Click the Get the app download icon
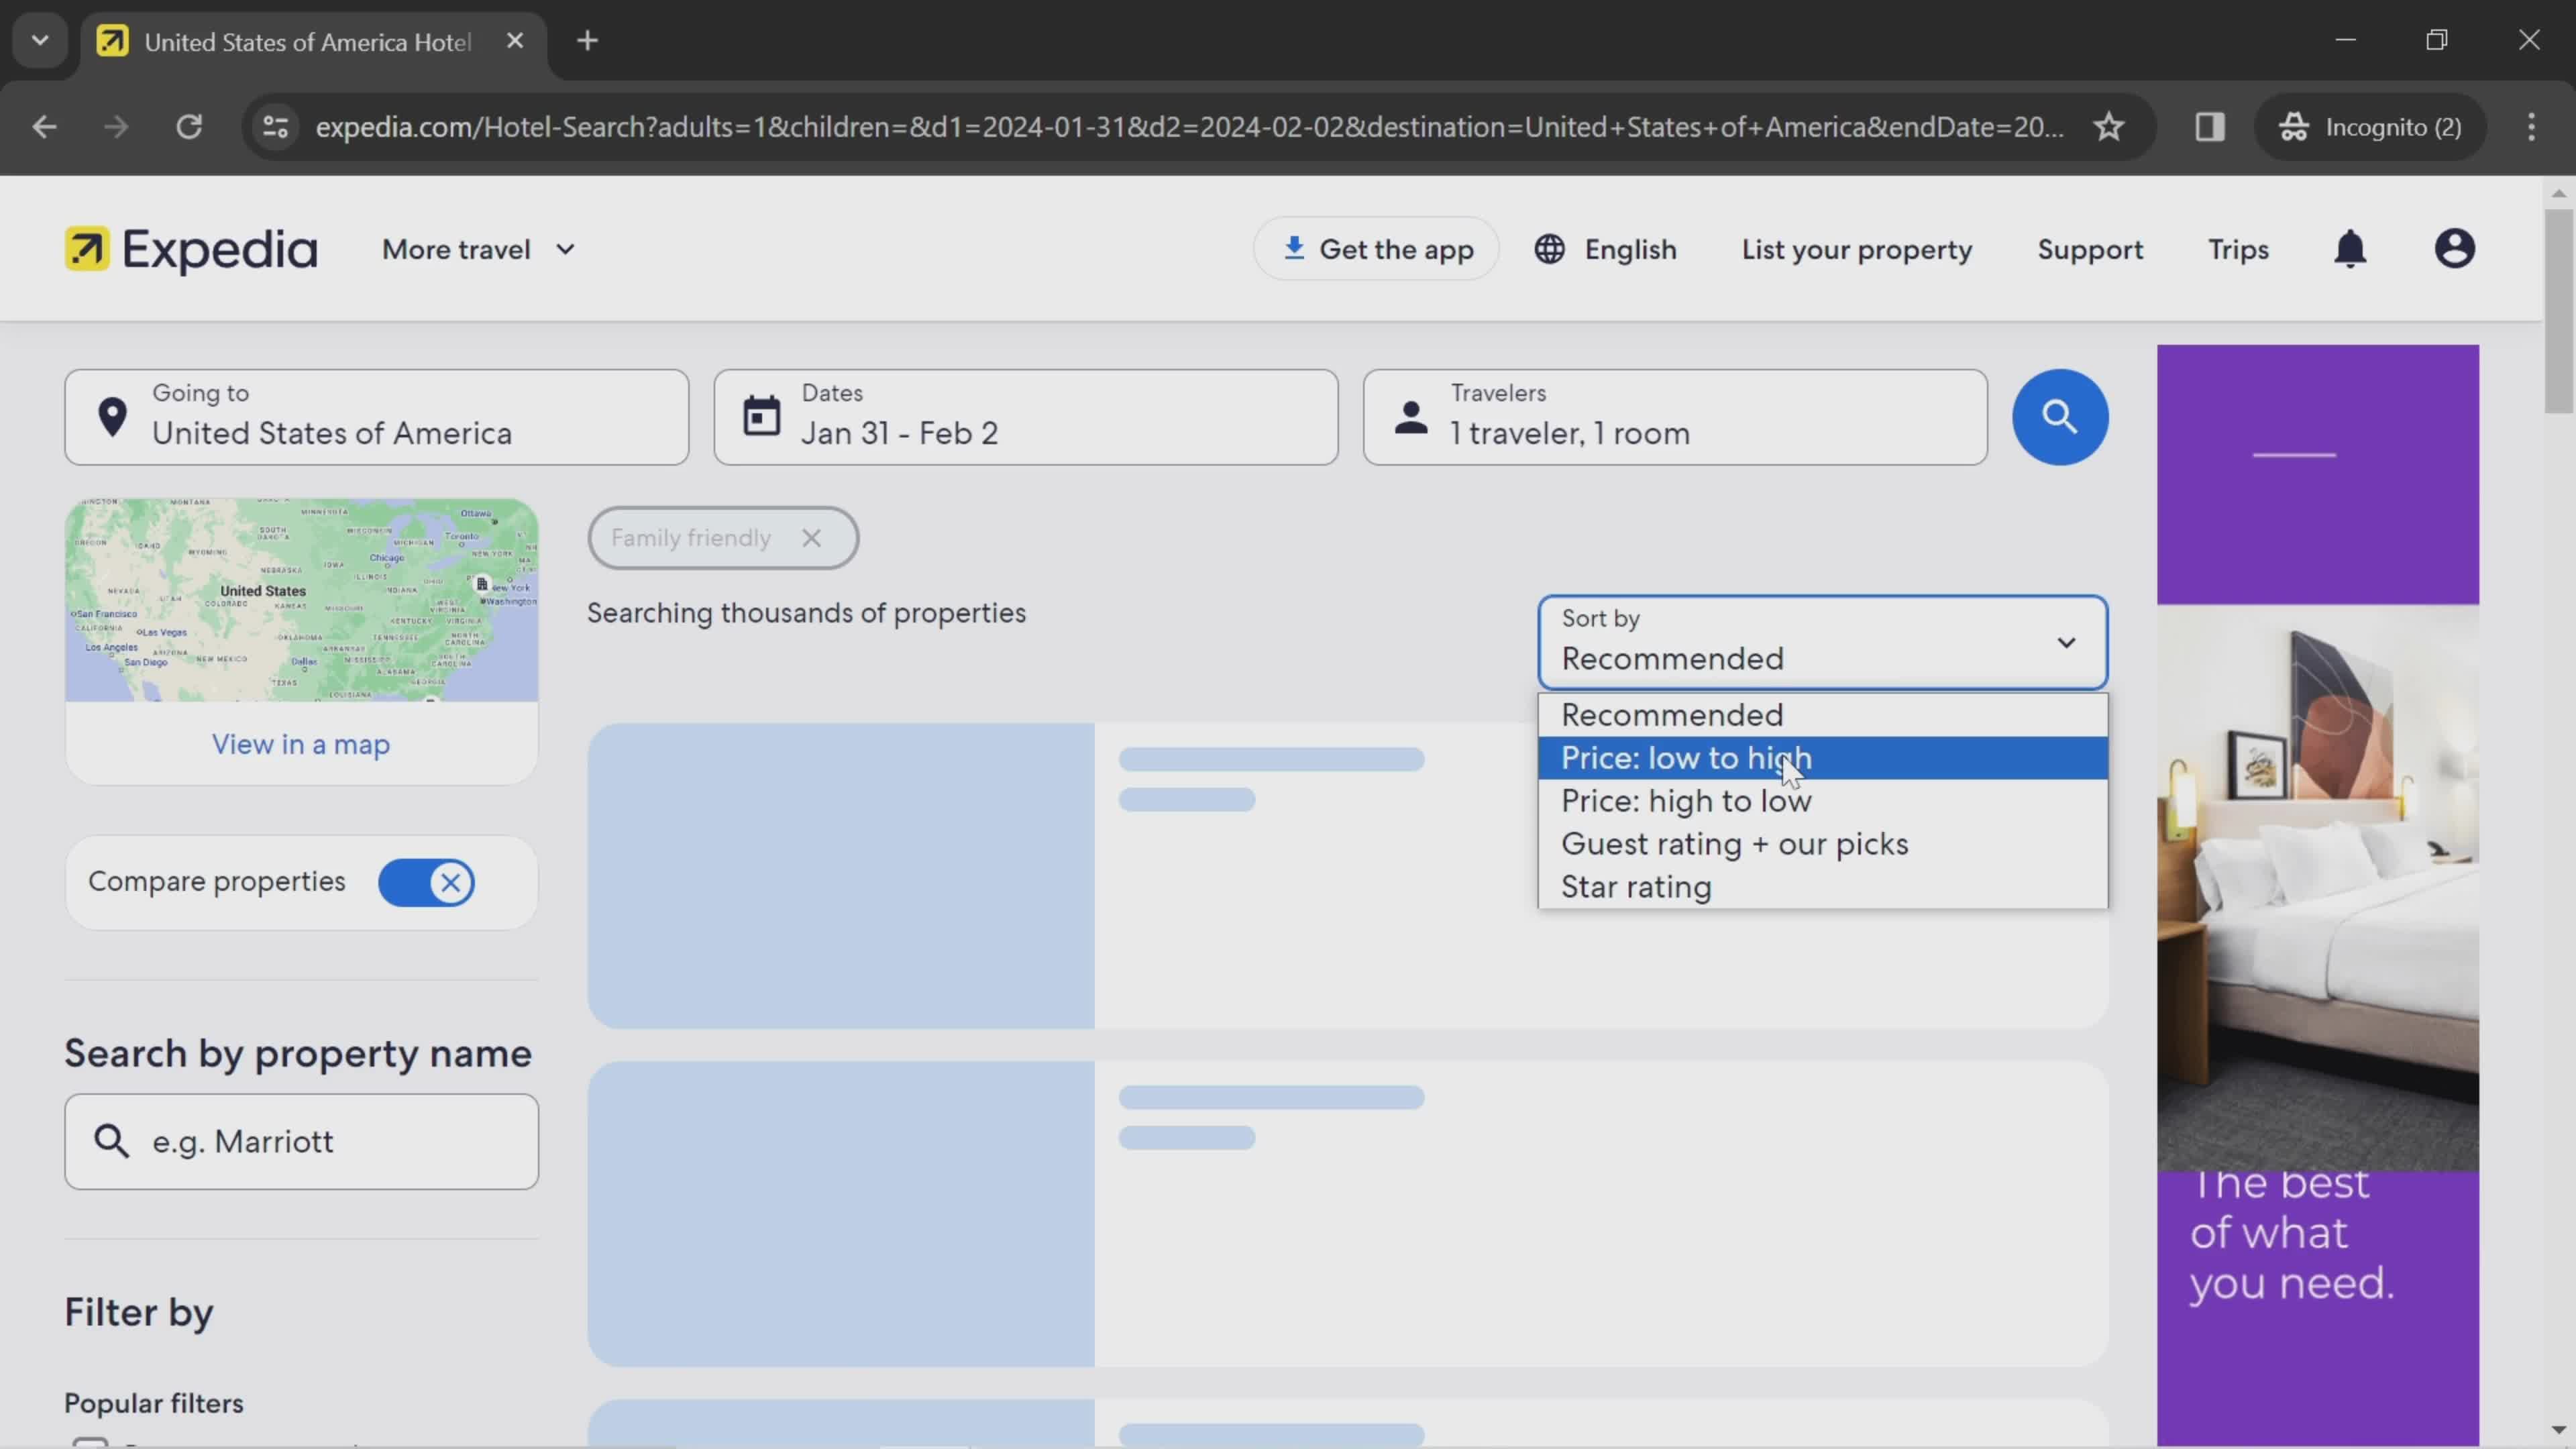The width and height of the screenshot is (2576, 1449). (1294, 248)
